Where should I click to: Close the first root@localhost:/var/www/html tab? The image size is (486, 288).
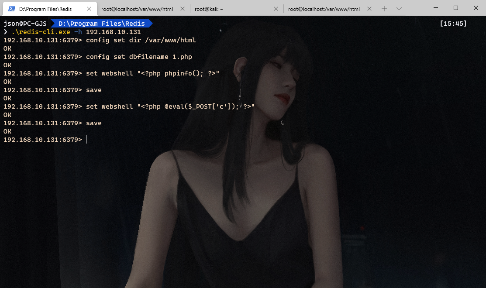click(x=183, y=9)
